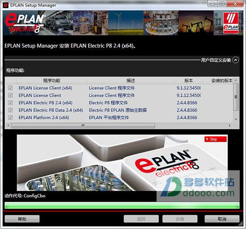Click the vertical scrollbar thumb in list

[236, 97]
